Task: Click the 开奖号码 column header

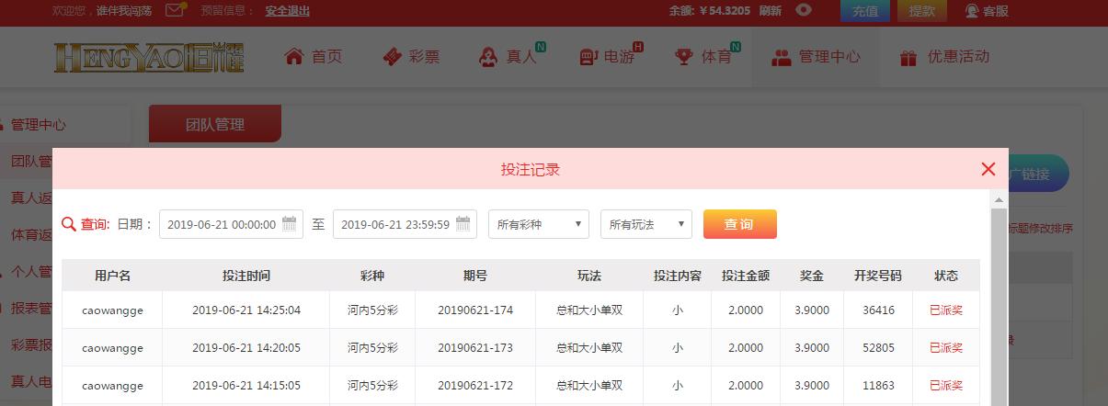Action: (878, 276)
